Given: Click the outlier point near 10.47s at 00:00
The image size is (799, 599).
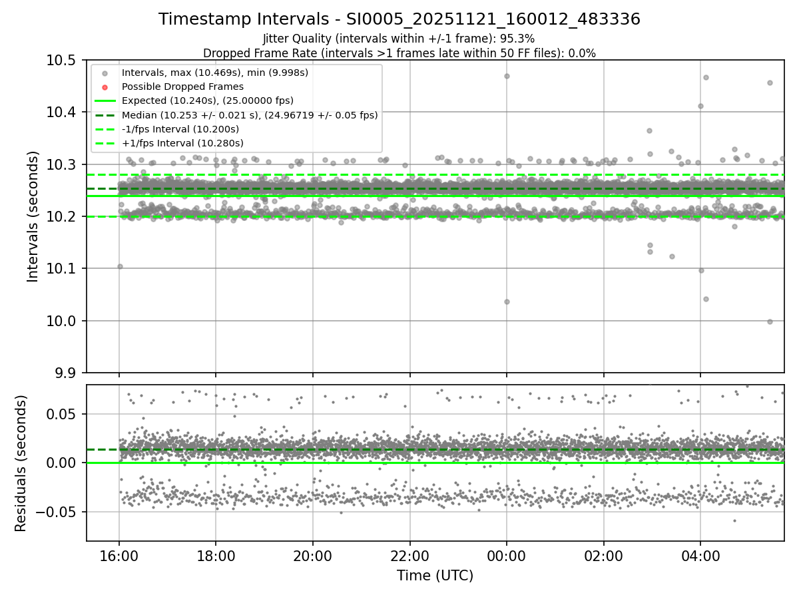Looking at the screenshot, I should pos(507,76).
